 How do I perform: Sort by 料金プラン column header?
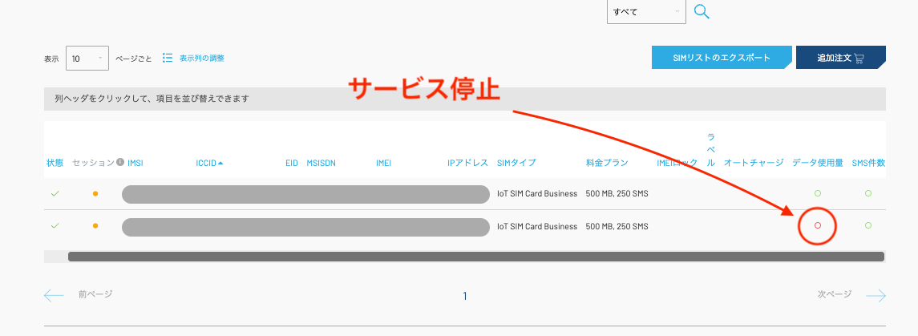[607, 163]
